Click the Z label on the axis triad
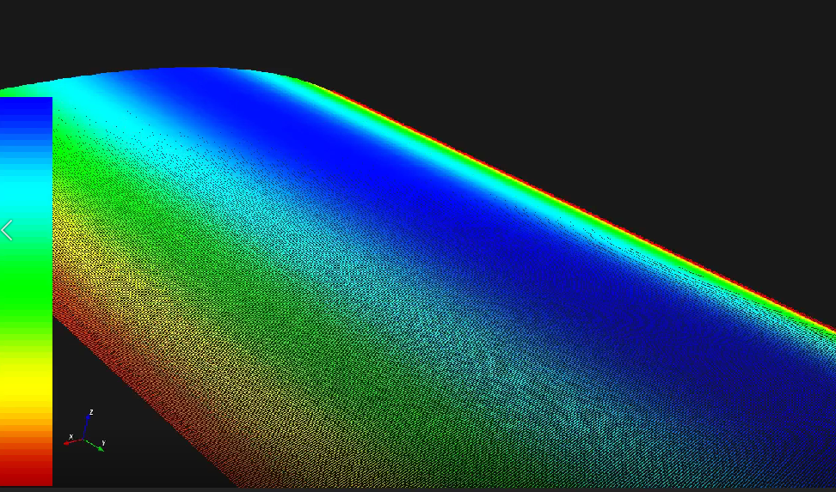 (x=91, y=413)
